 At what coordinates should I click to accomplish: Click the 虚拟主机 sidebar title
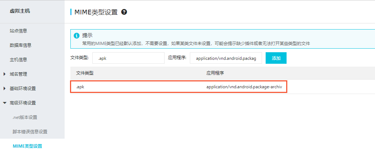tap(20, 11)
